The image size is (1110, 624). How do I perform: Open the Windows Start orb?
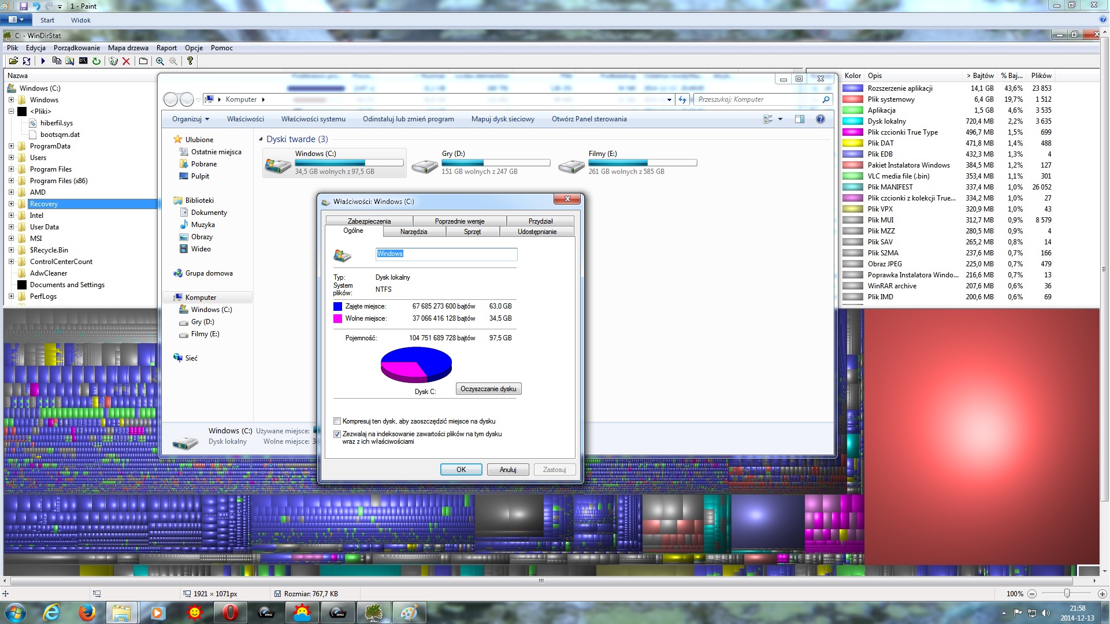[x=16, y=612]
